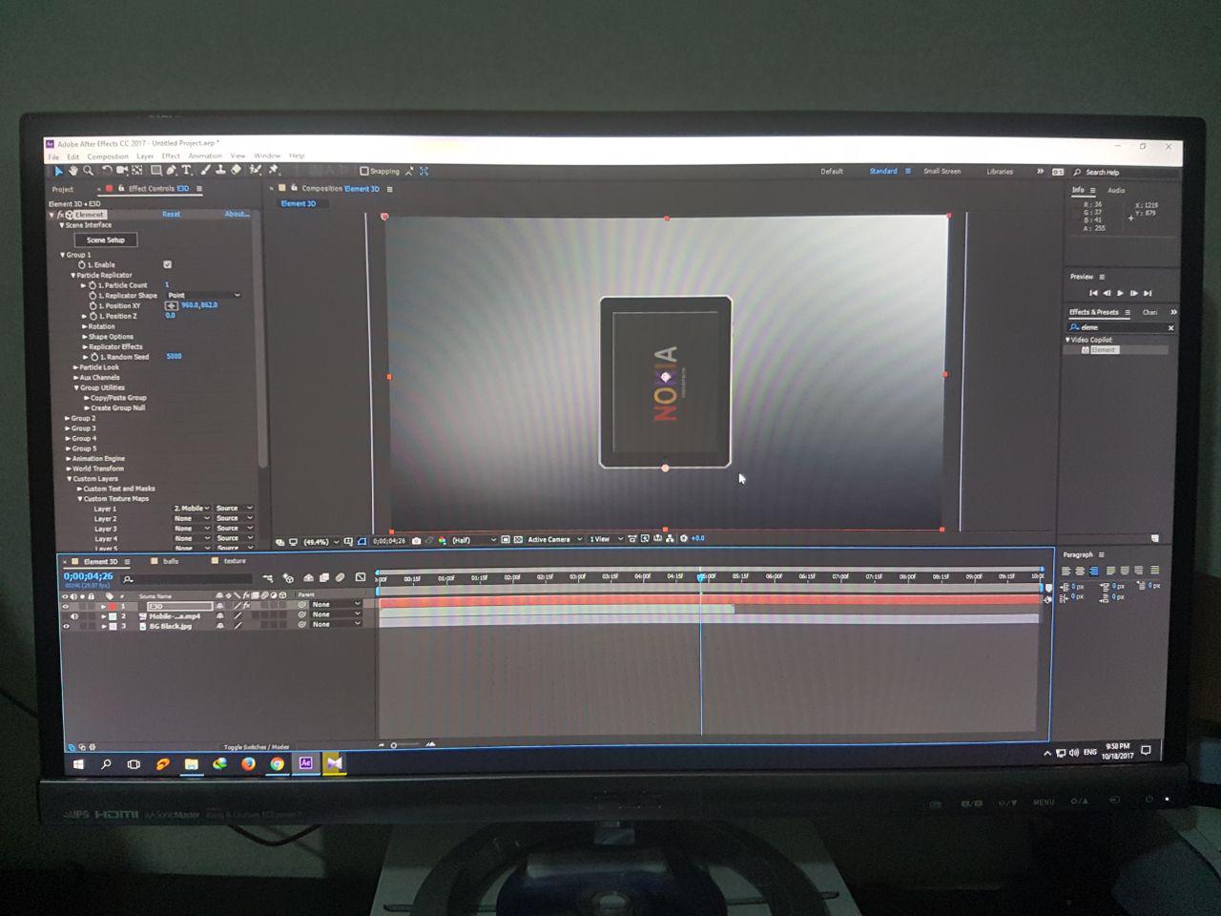Select the Hand tool
1221x916 pixels.
pos(73,171)
